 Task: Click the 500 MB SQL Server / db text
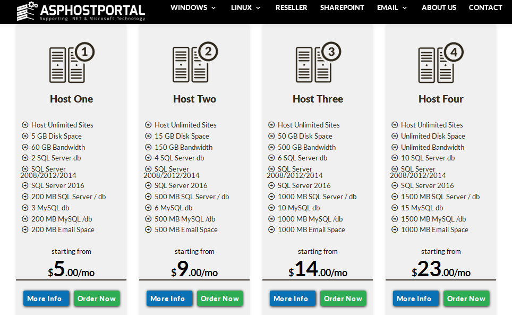pos(192,197)
